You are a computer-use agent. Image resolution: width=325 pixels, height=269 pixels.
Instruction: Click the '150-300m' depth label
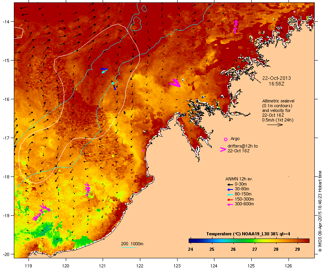tap(244, 199)
